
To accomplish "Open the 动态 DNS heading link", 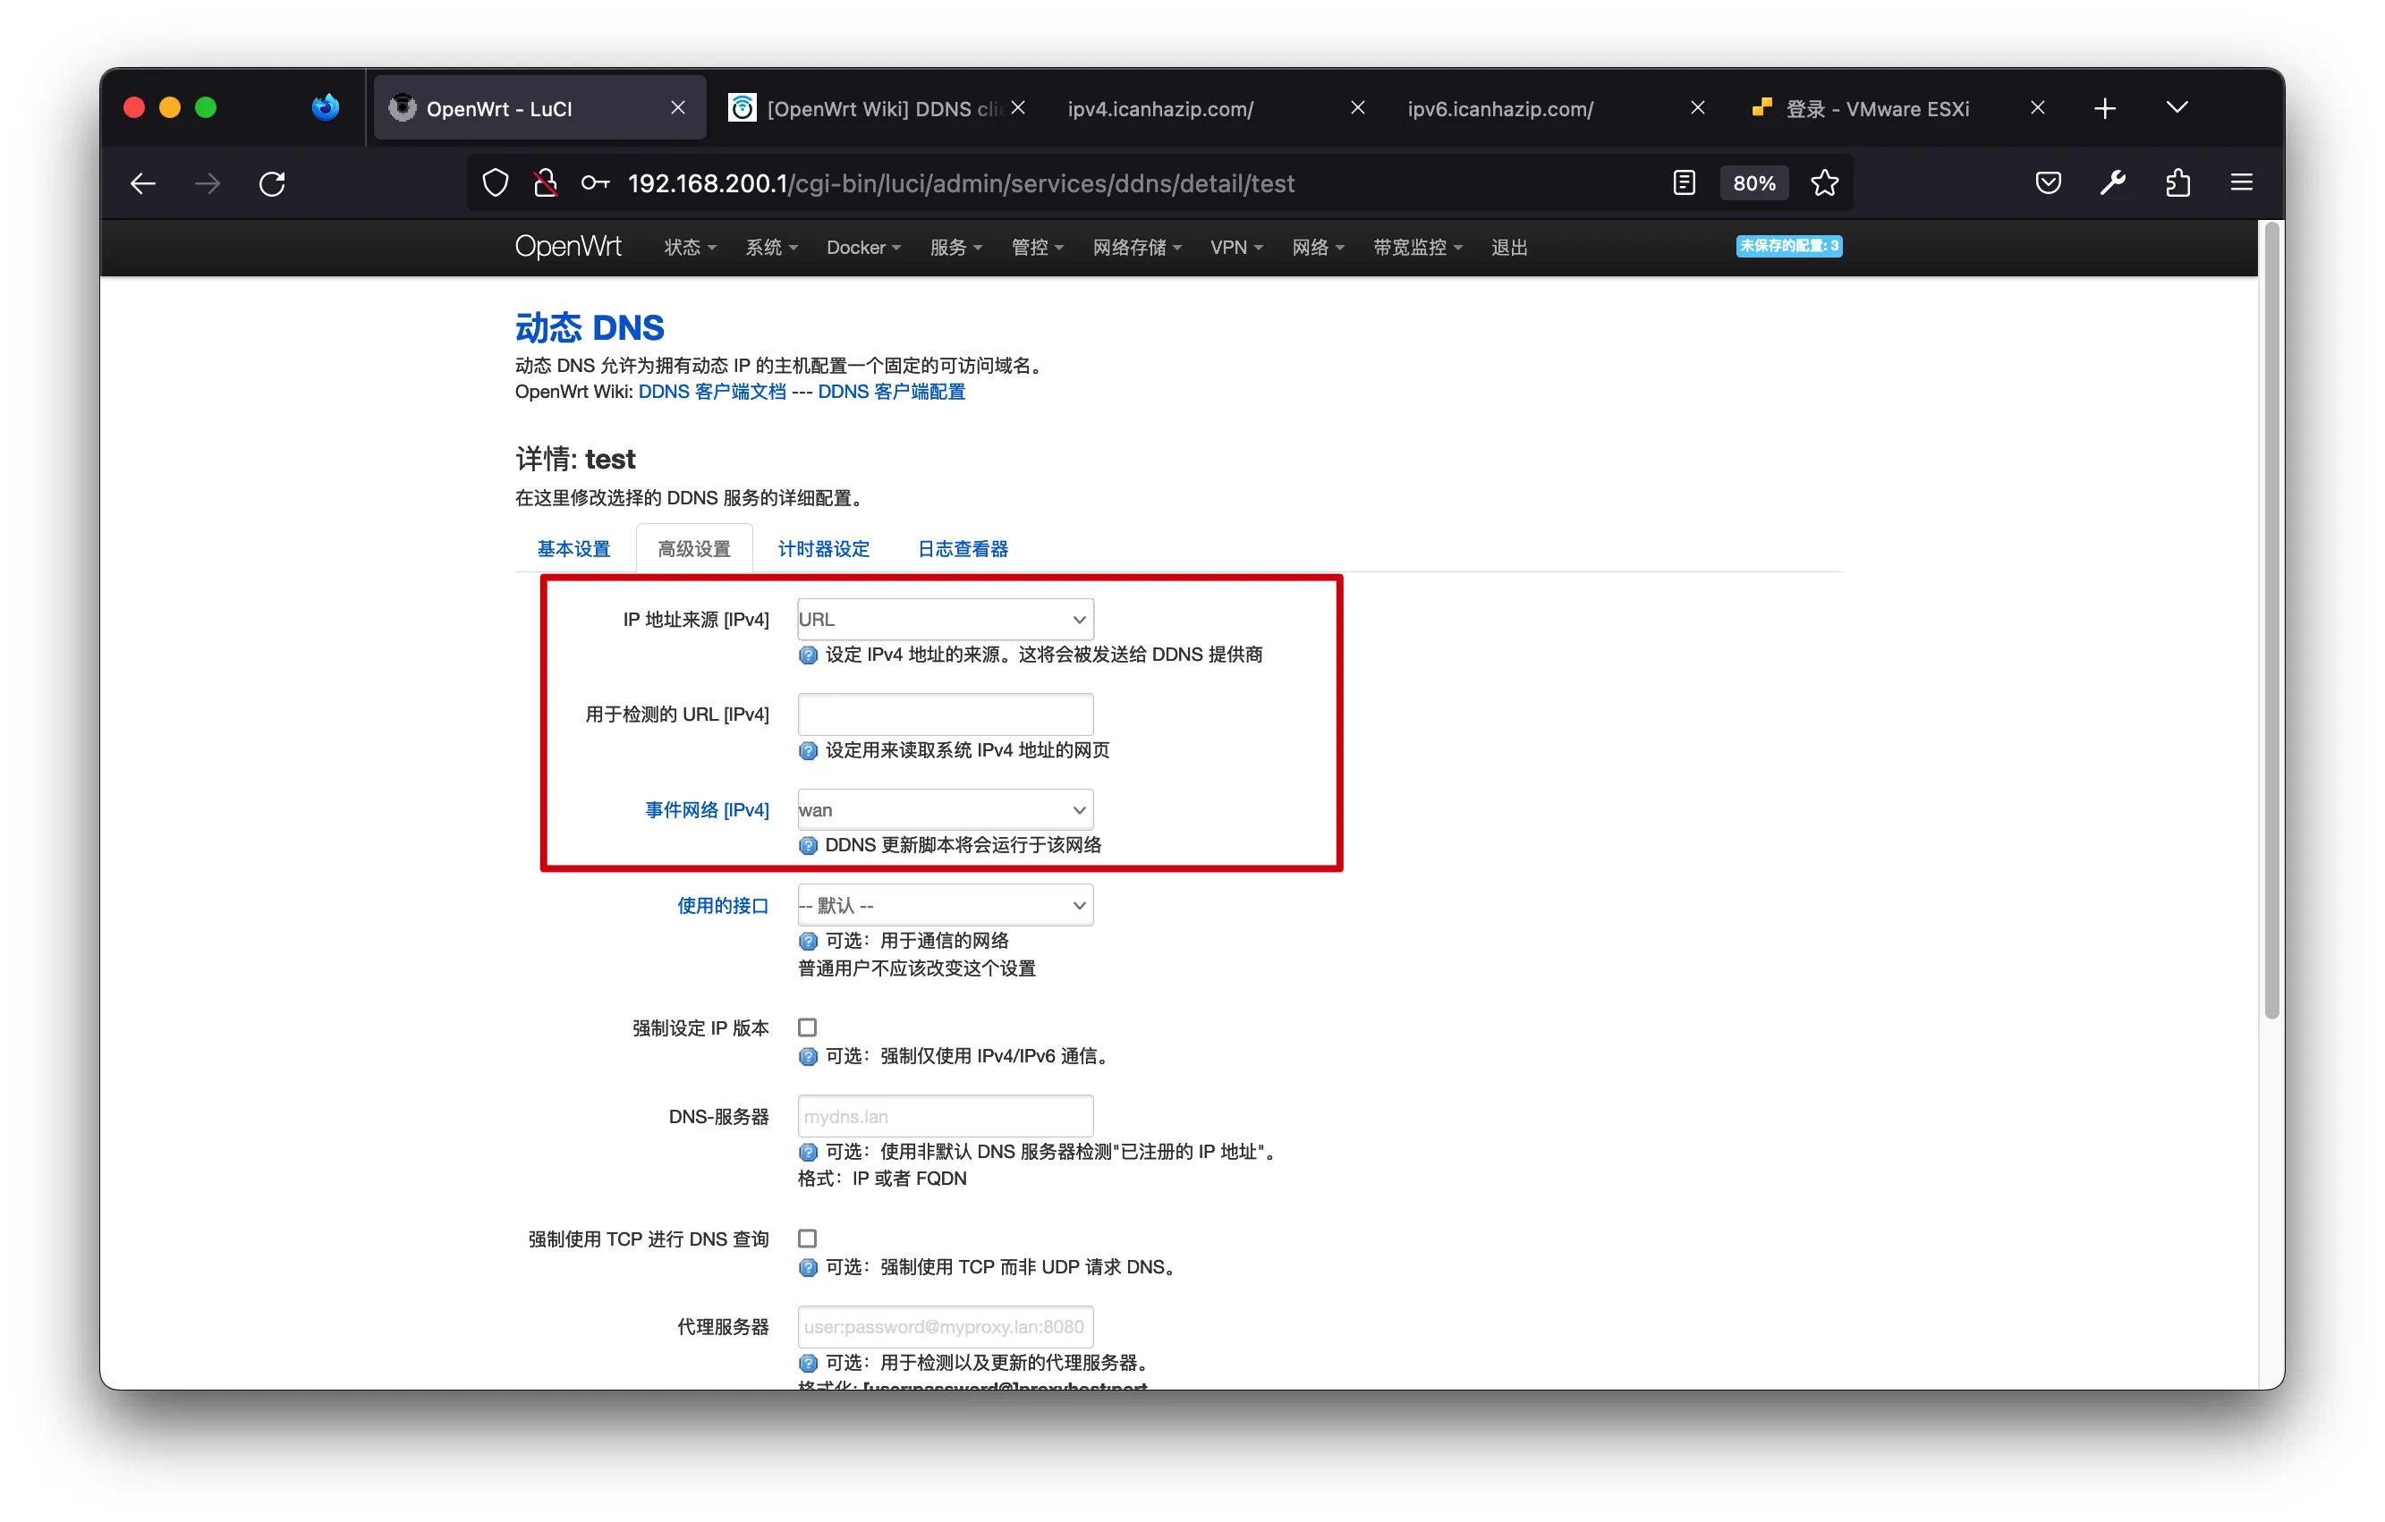I will 590,328.
